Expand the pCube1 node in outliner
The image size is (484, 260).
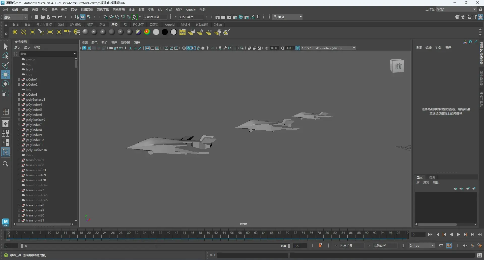[19, 79]
